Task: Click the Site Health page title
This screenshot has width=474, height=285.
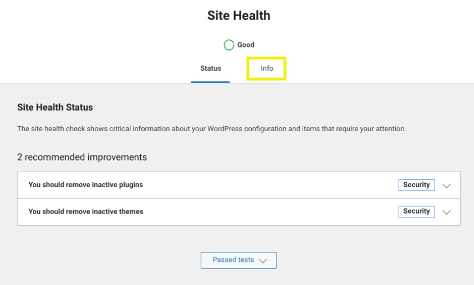Action: coord(239,15)
